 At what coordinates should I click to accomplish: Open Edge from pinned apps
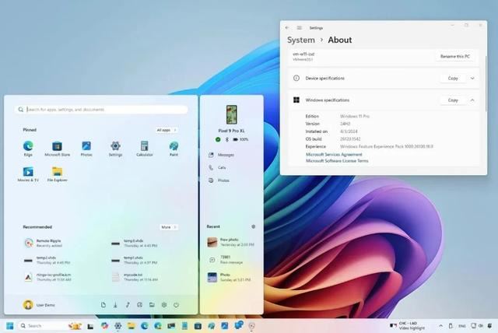pyautogui.click(x=28, y=149)
